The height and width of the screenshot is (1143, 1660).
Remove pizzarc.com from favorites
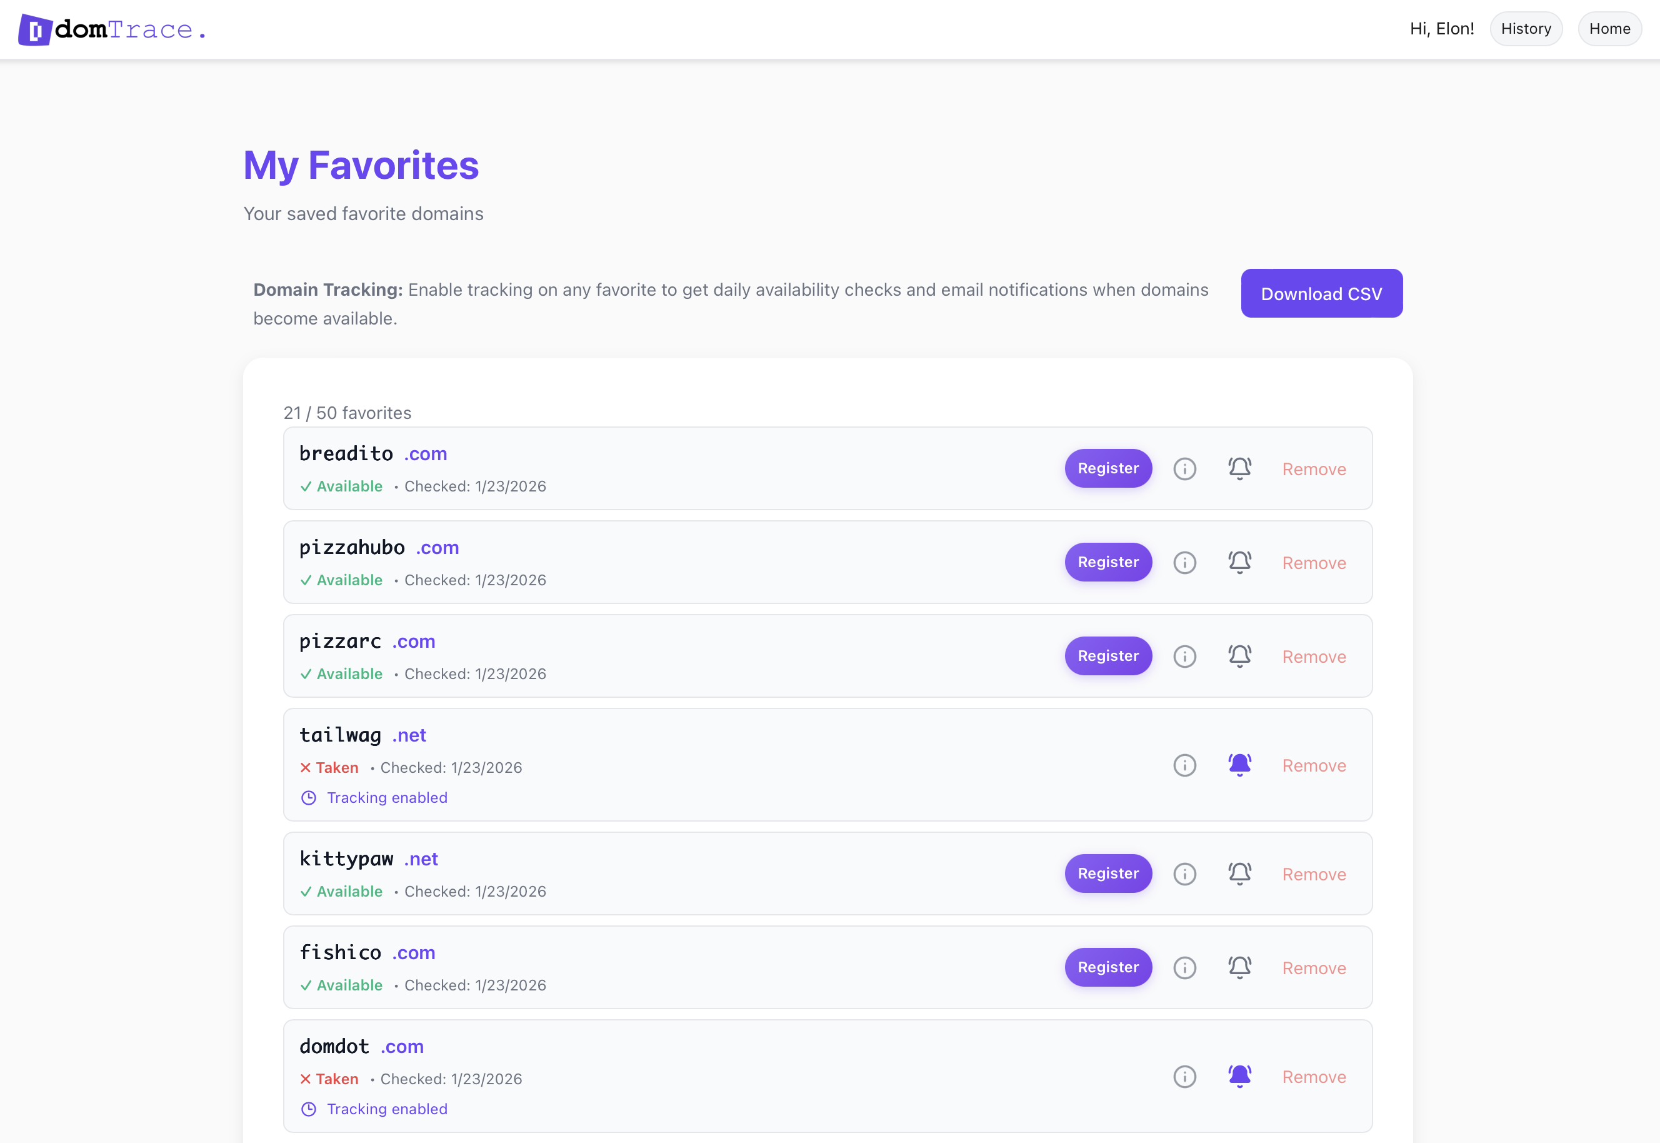tap(1314, 656)
